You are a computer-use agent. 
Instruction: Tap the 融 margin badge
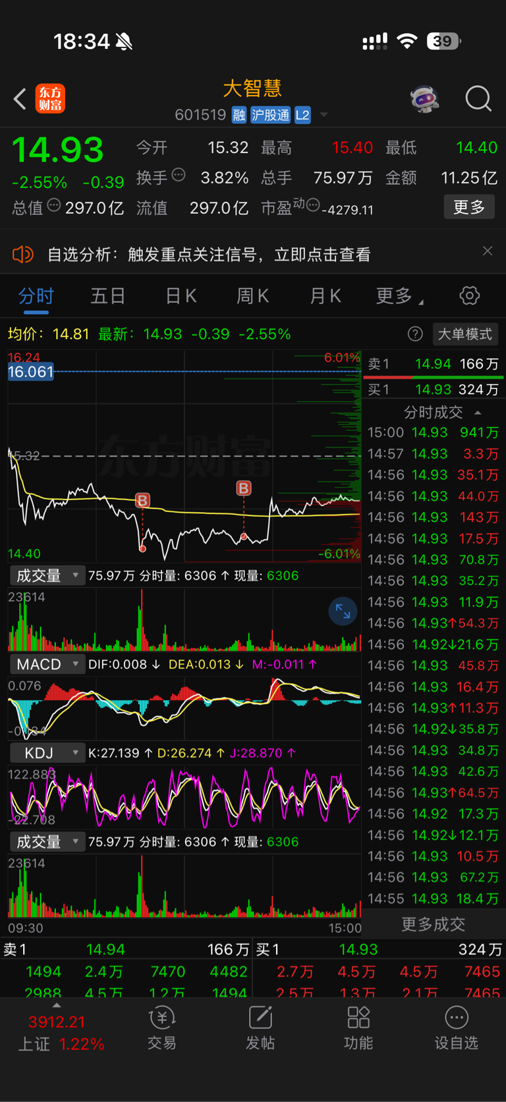[239, 115]
